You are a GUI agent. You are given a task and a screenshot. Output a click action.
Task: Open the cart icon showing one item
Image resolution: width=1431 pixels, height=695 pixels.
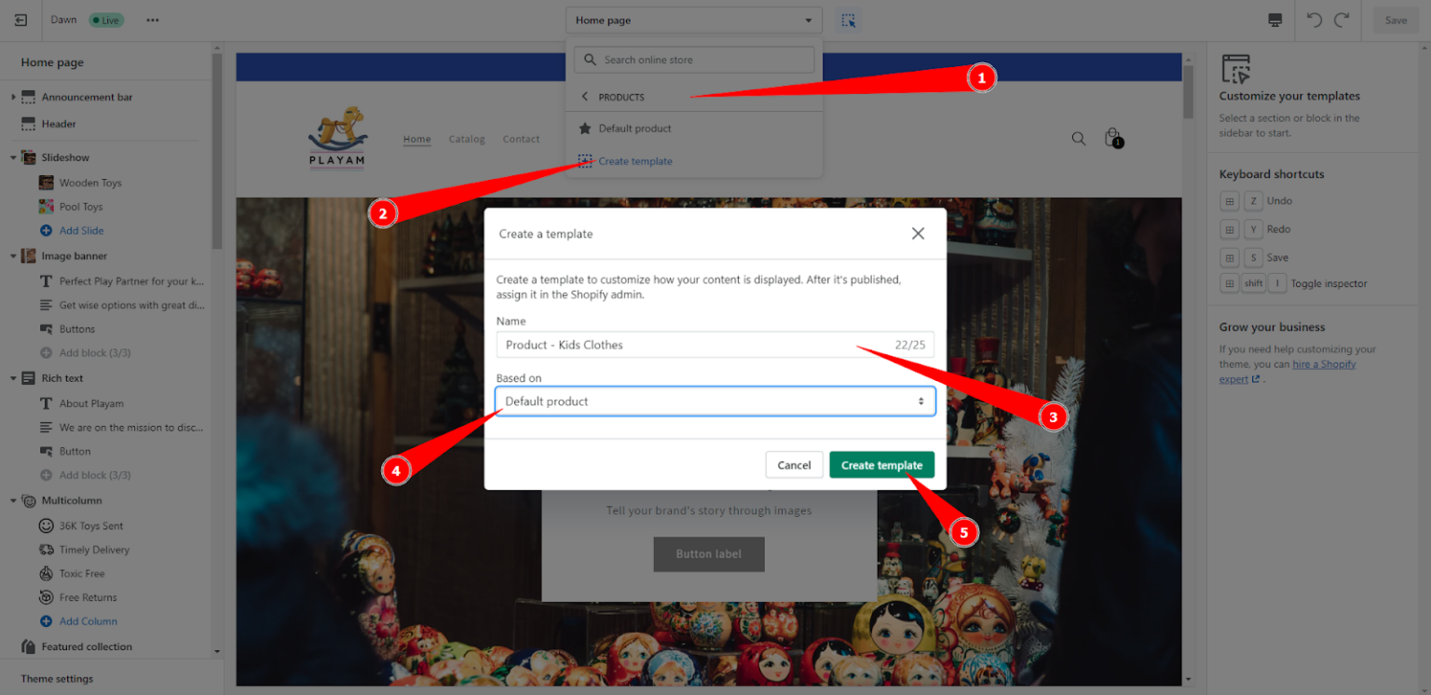[x=1113, y=138]
